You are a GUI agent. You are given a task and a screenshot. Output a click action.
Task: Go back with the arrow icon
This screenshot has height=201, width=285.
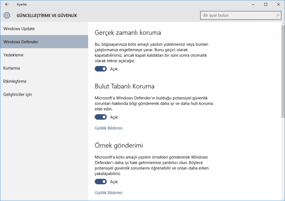(7, 4)
